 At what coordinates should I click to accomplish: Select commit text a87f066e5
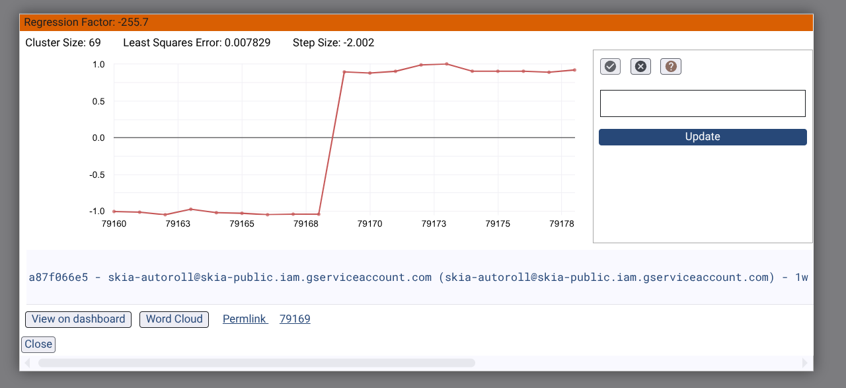(x=58, y=277)
